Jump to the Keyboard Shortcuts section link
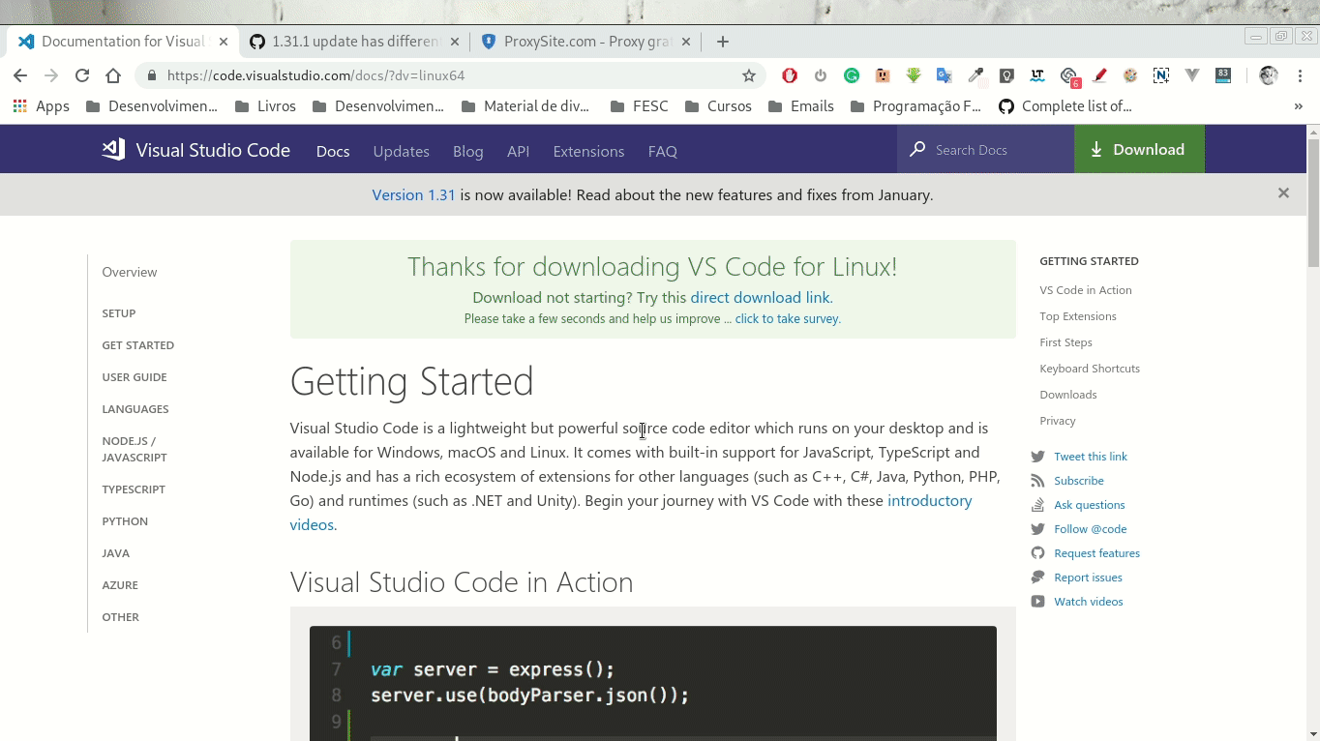This screenshot has height=741, width=1320. (1090, 369)
